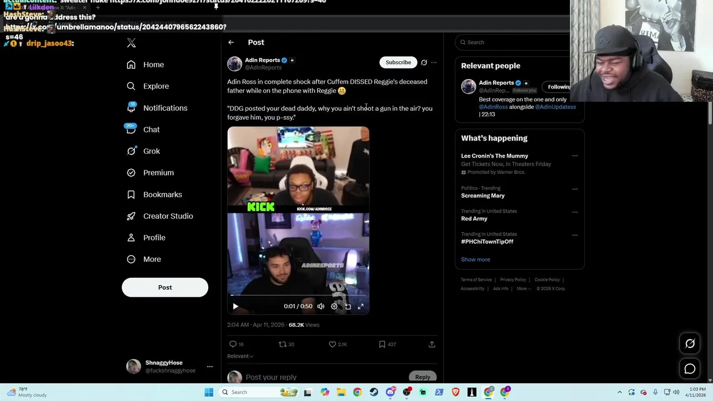
Task: Open @AdinRoss mention in bio
Action: coord(494,107)
